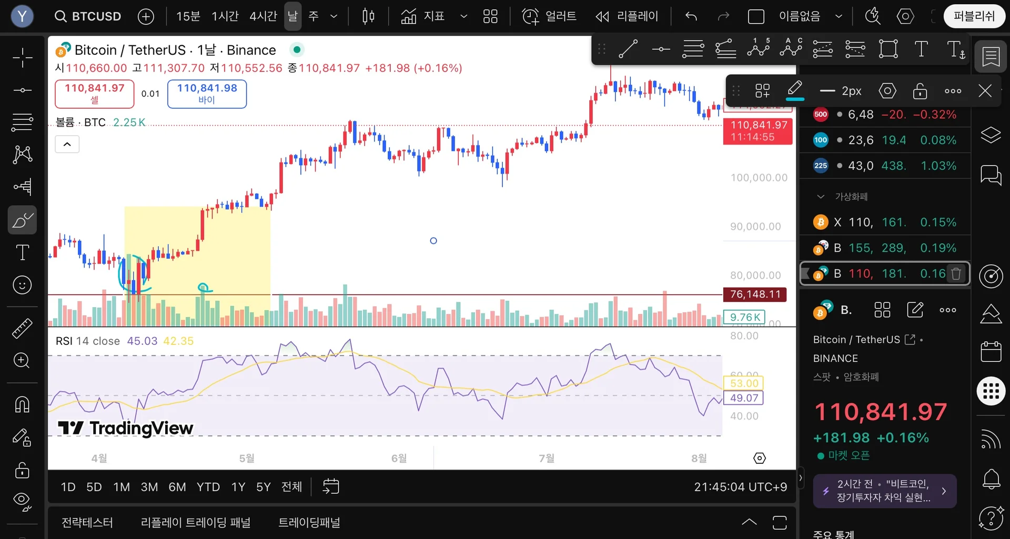This screenshot has width=1010, height=539.
Task: Toggle lock on the selected drawing
Action: [x=920, y=90]
